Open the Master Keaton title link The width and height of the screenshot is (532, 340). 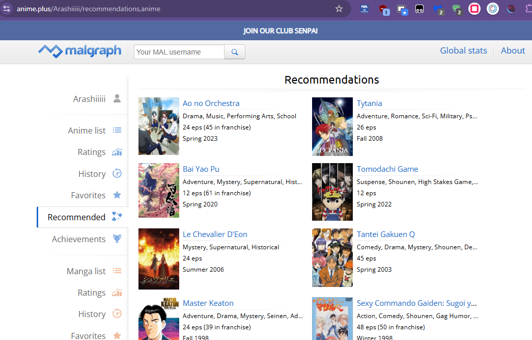pyautogui.click(x=208, y=303)
